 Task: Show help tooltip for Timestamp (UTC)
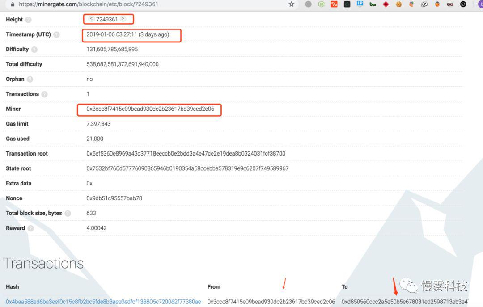[56, 34]
